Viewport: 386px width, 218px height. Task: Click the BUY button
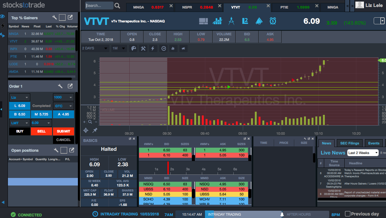tap(20, 131)
